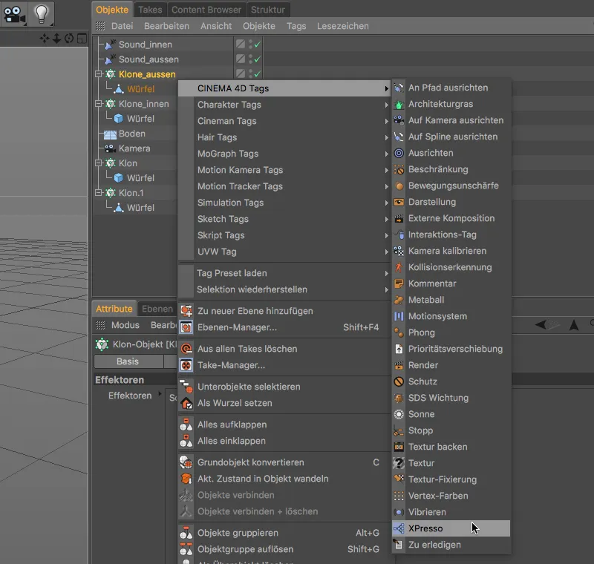
Task: Toggle visibility dots of Sound_aussen
Action: (x=250, y=59)
